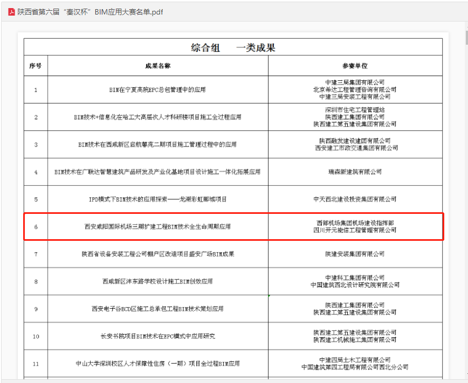This screenshot has height=383, width=468.
Task: Click the 序号 column header
Action: [36, 66]
